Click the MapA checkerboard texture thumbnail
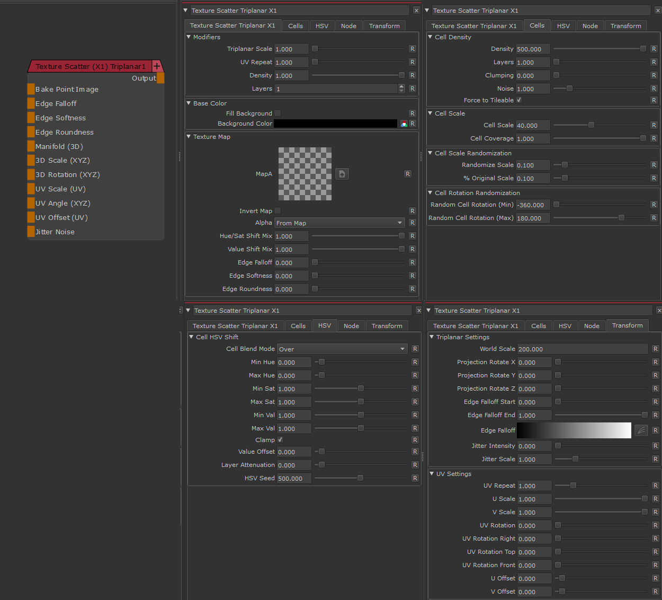This screenshot has height=600, width=662. (305, 174)
